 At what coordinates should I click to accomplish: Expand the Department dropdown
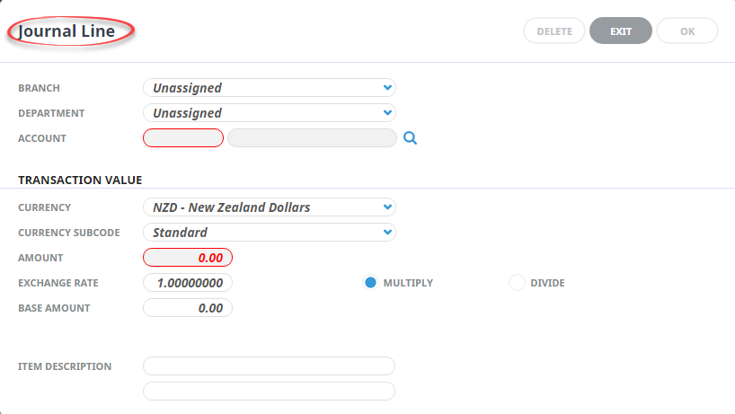click(270, 113)
